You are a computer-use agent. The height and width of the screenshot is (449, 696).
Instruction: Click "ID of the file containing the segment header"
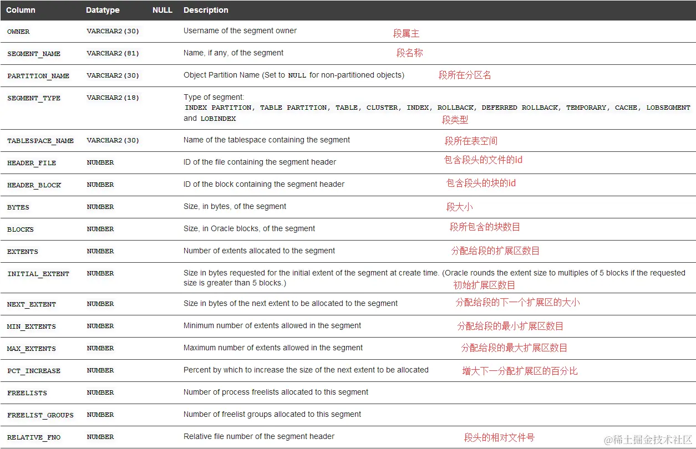click(260, 162)
